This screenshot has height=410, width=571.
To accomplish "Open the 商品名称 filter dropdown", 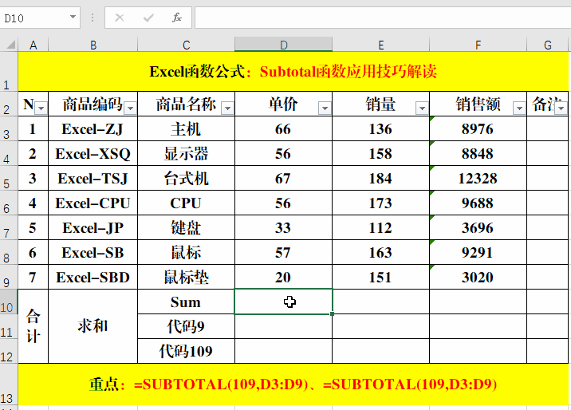I will pyautogui.click(x=227, y=108).
